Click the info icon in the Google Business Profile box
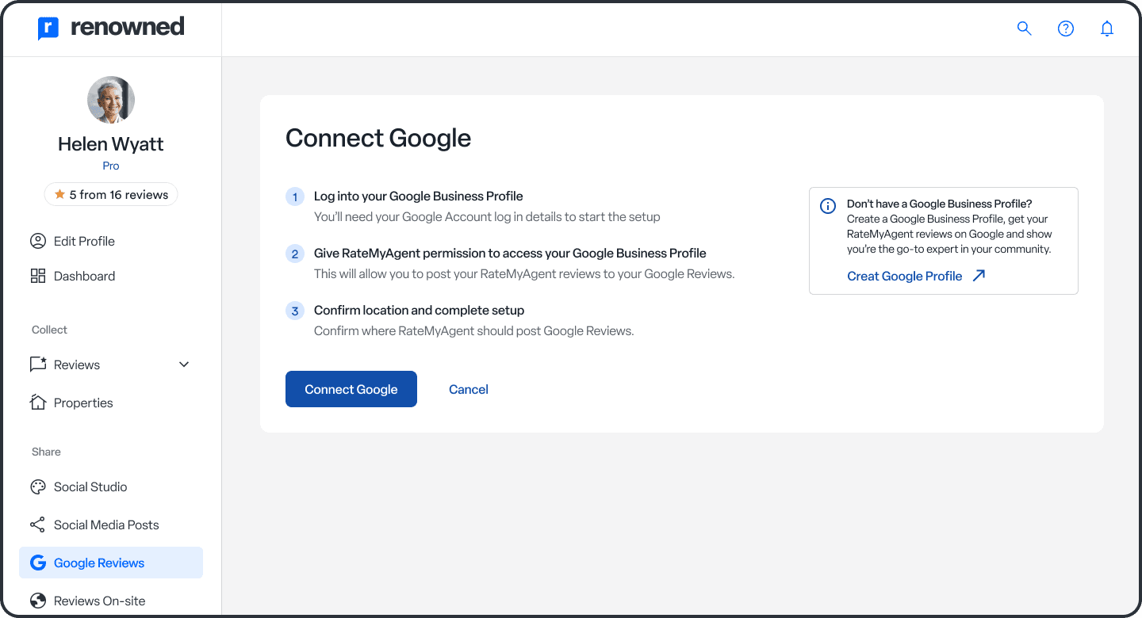 click(827, 206)
